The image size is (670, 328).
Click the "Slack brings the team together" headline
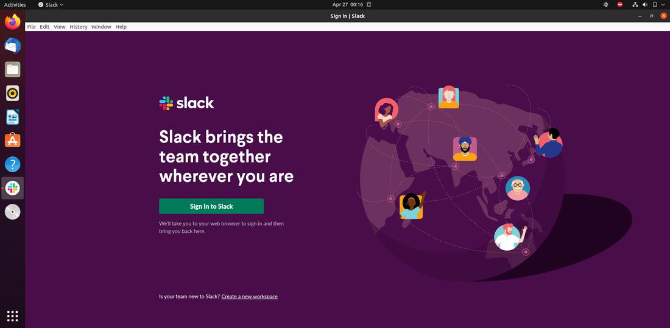(226, 156)
